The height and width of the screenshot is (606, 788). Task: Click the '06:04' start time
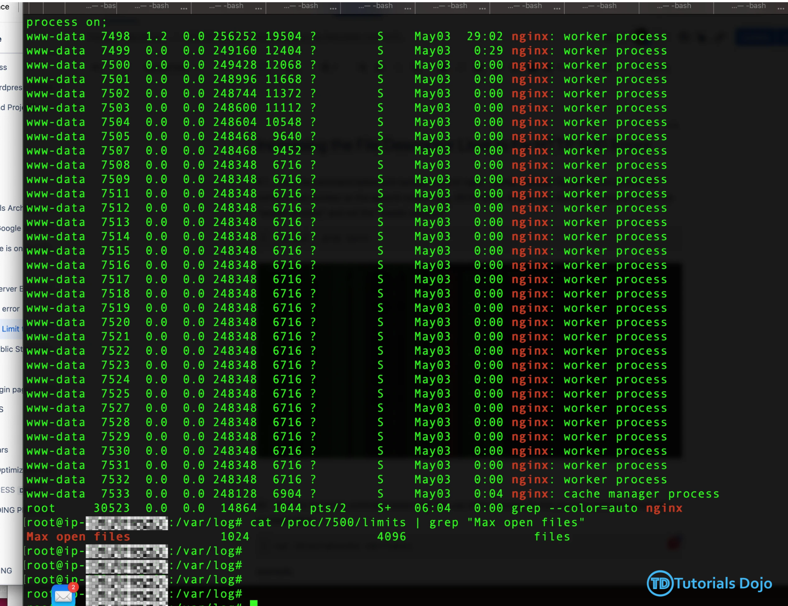pyautogui.click(x=432, y=508)
